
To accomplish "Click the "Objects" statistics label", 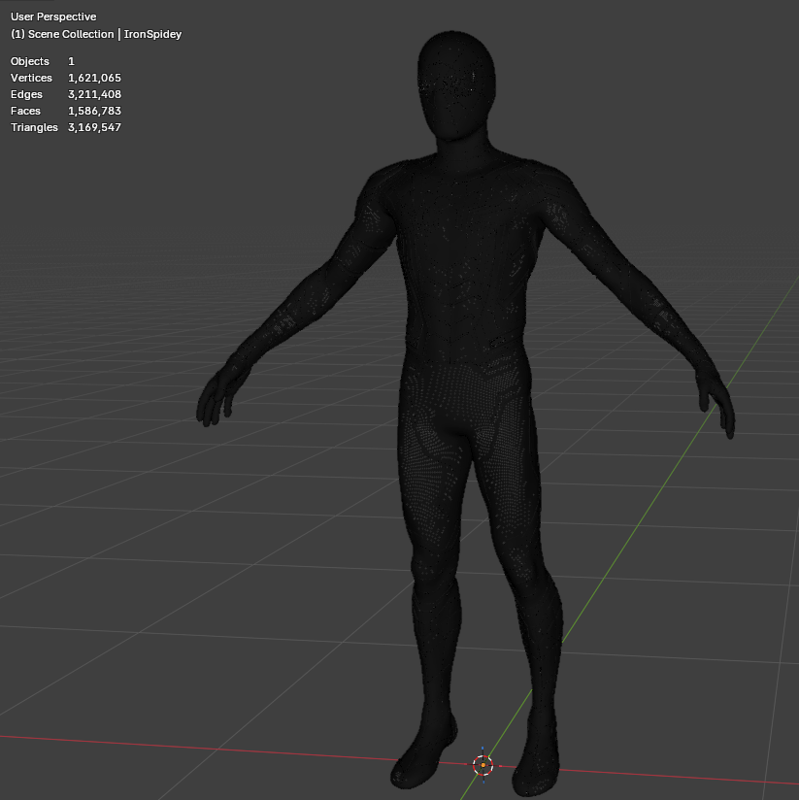I will tap(30, 61).
